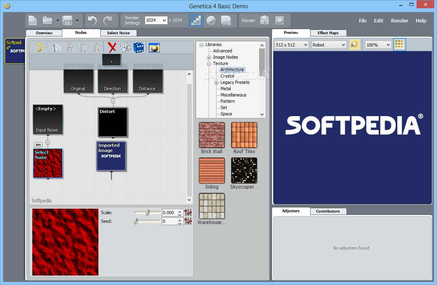Viewport: 437px width, 285px height.
Task: Click the stair-step antialiasing render icon
Action: pos(196,20)
